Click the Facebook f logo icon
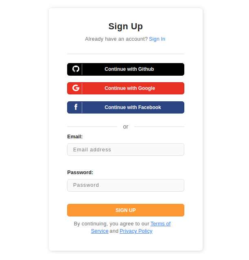This screenshot has height=260, width=249. click(x=76, y=107)
